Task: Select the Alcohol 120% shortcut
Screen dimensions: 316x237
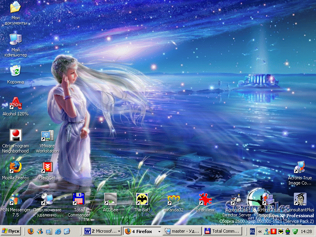Action: (15, 103)
